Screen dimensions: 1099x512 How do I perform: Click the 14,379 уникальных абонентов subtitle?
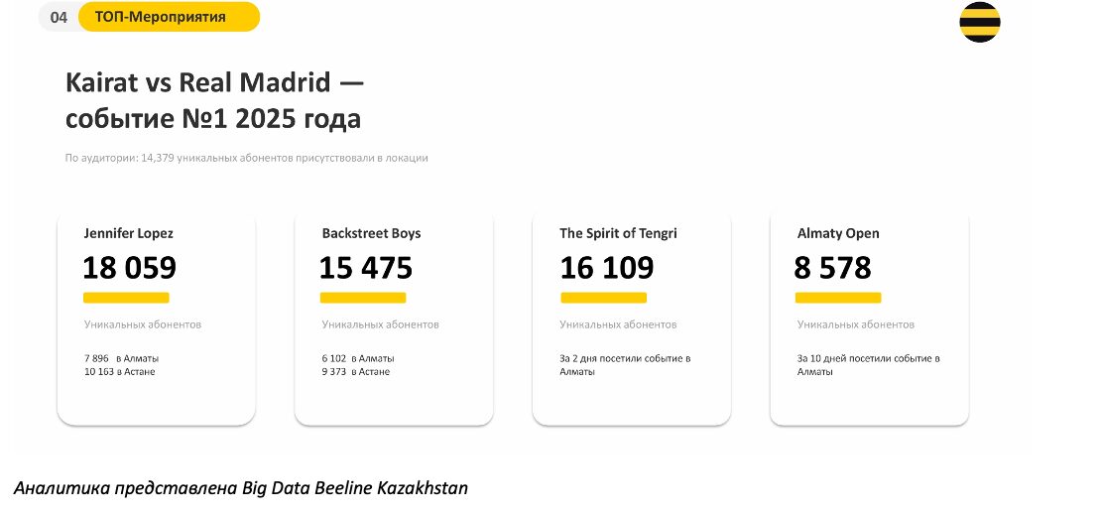pyautogui.click(x=247, y=158)
